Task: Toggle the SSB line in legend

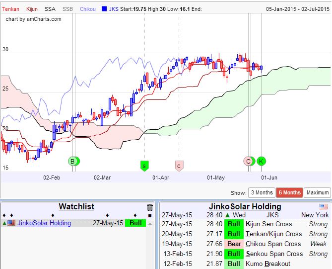Action: click(68, 9)
